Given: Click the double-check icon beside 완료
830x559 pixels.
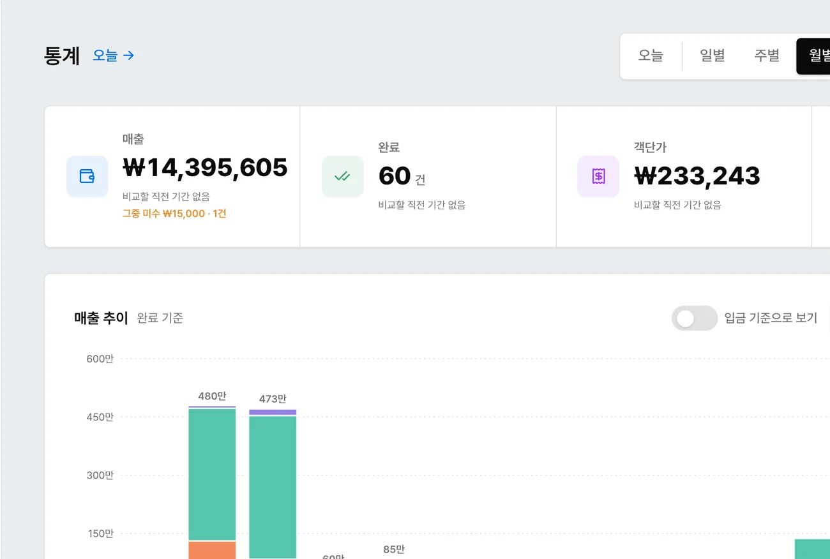Looking at the screenshot, I should tap(342, 176).
